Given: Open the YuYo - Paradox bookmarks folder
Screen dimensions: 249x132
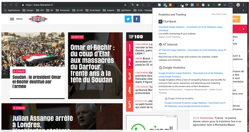Looking at the screenshot, I should pyautogui.click(x=143, y=10).
